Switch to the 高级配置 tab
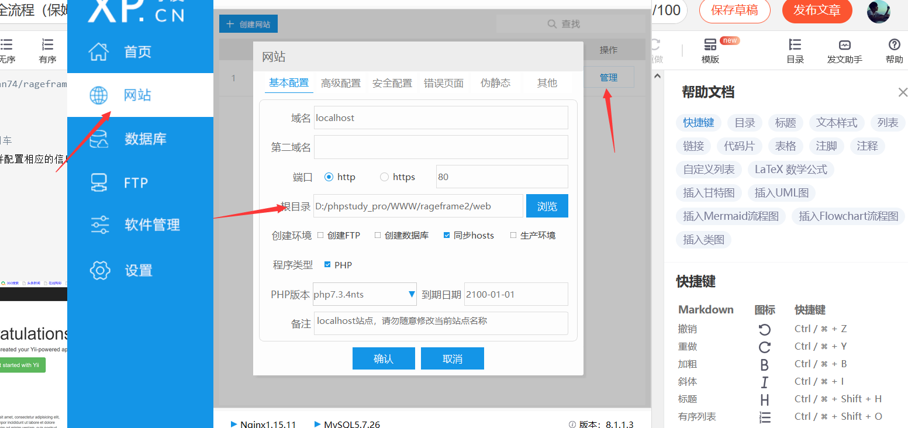 [340, 82]
